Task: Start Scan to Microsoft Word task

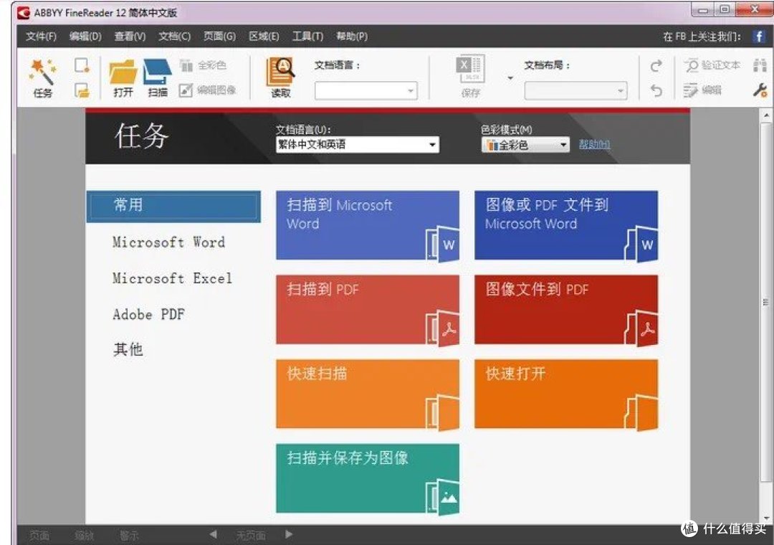Action: pyautogui.click(x=367, y=225)
